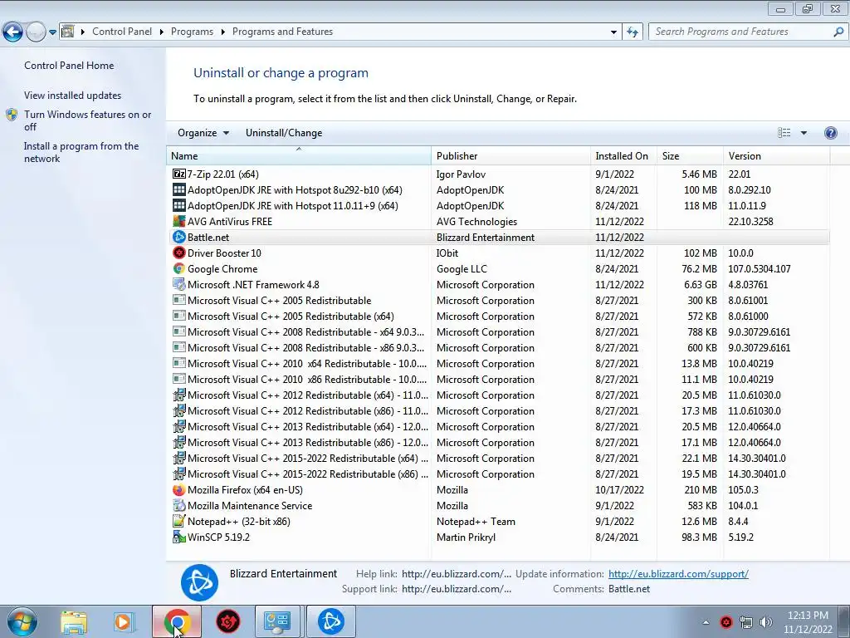Sort by Size column header
850x638 pixels.
[x=690, y=155]
